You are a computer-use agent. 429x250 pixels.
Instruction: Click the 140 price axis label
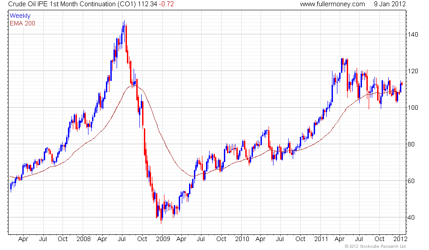[x=413, y=34]
